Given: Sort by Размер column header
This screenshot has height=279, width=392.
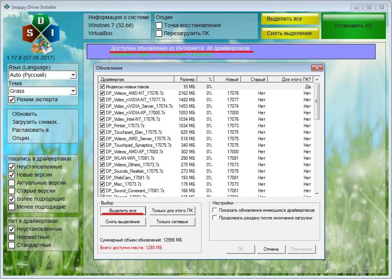Looking at the screenshot, I should (185, 79).
